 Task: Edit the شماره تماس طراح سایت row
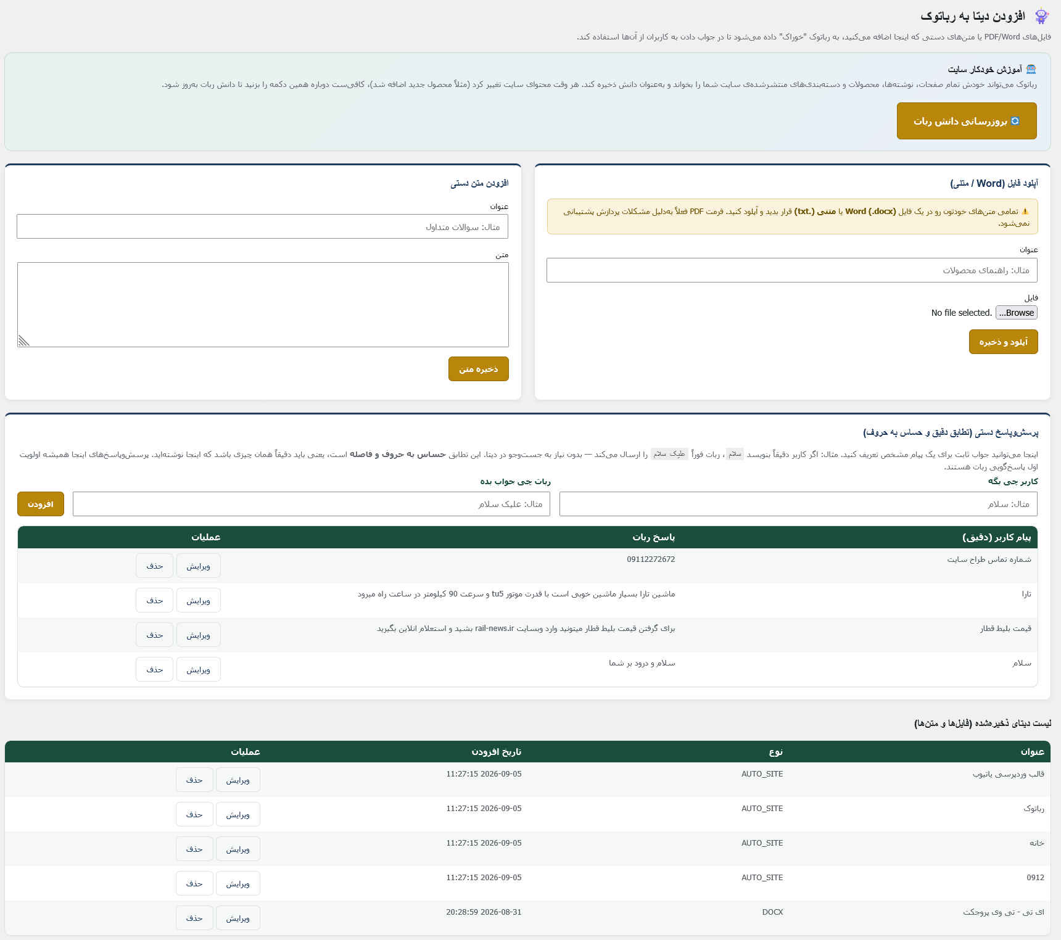[199, 566]
